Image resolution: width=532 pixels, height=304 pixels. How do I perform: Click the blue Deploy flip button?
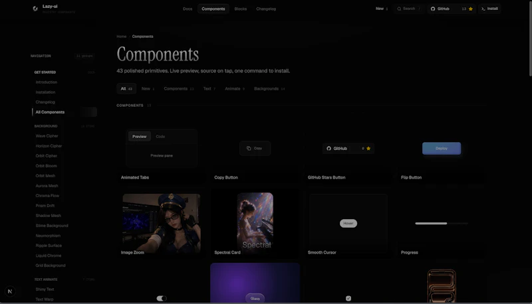(442, 148)
